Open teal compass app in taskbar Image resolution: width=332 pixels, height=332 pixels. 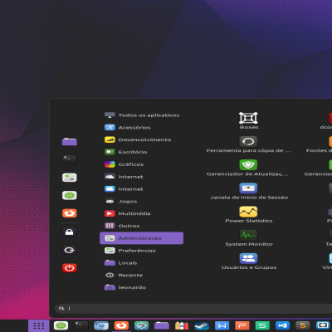point(141,325)
